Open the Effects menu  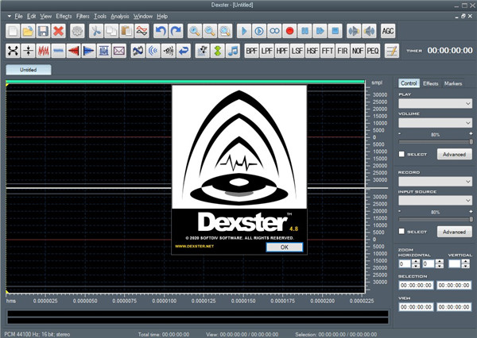(x=64, y=16)
